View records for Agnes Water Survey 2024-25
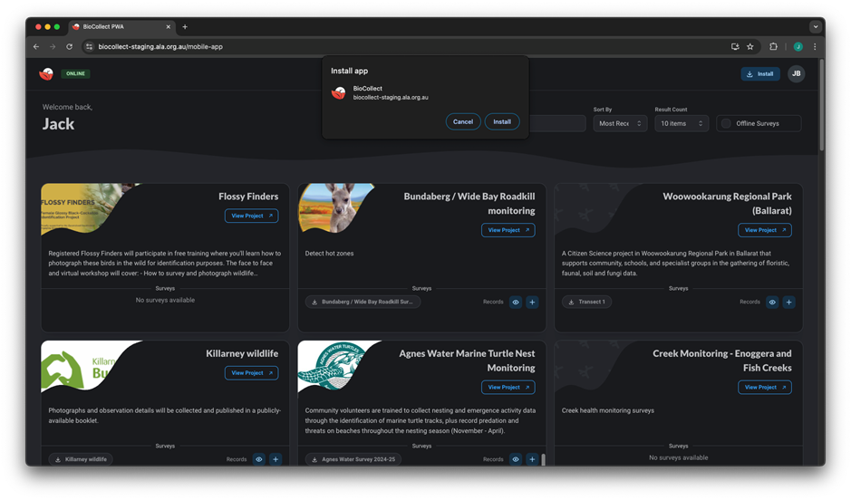Image resolution: width=851 pixels, height=500 pixels. (x=516, y=459)
